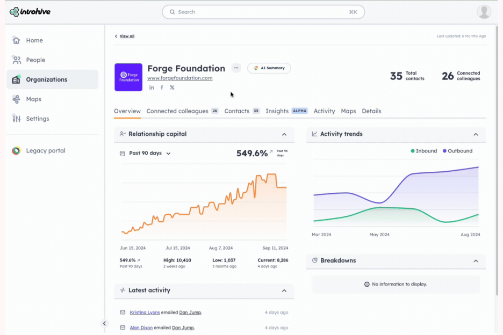Switch to the Overview tab
The height and width of the screenshot is (335, 503).
[x=127, y=111]
